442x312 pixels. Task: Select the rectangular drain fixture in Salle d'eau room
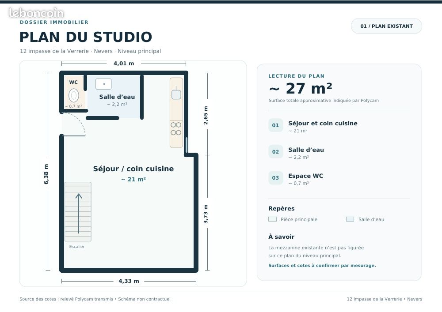coord(103,84)
